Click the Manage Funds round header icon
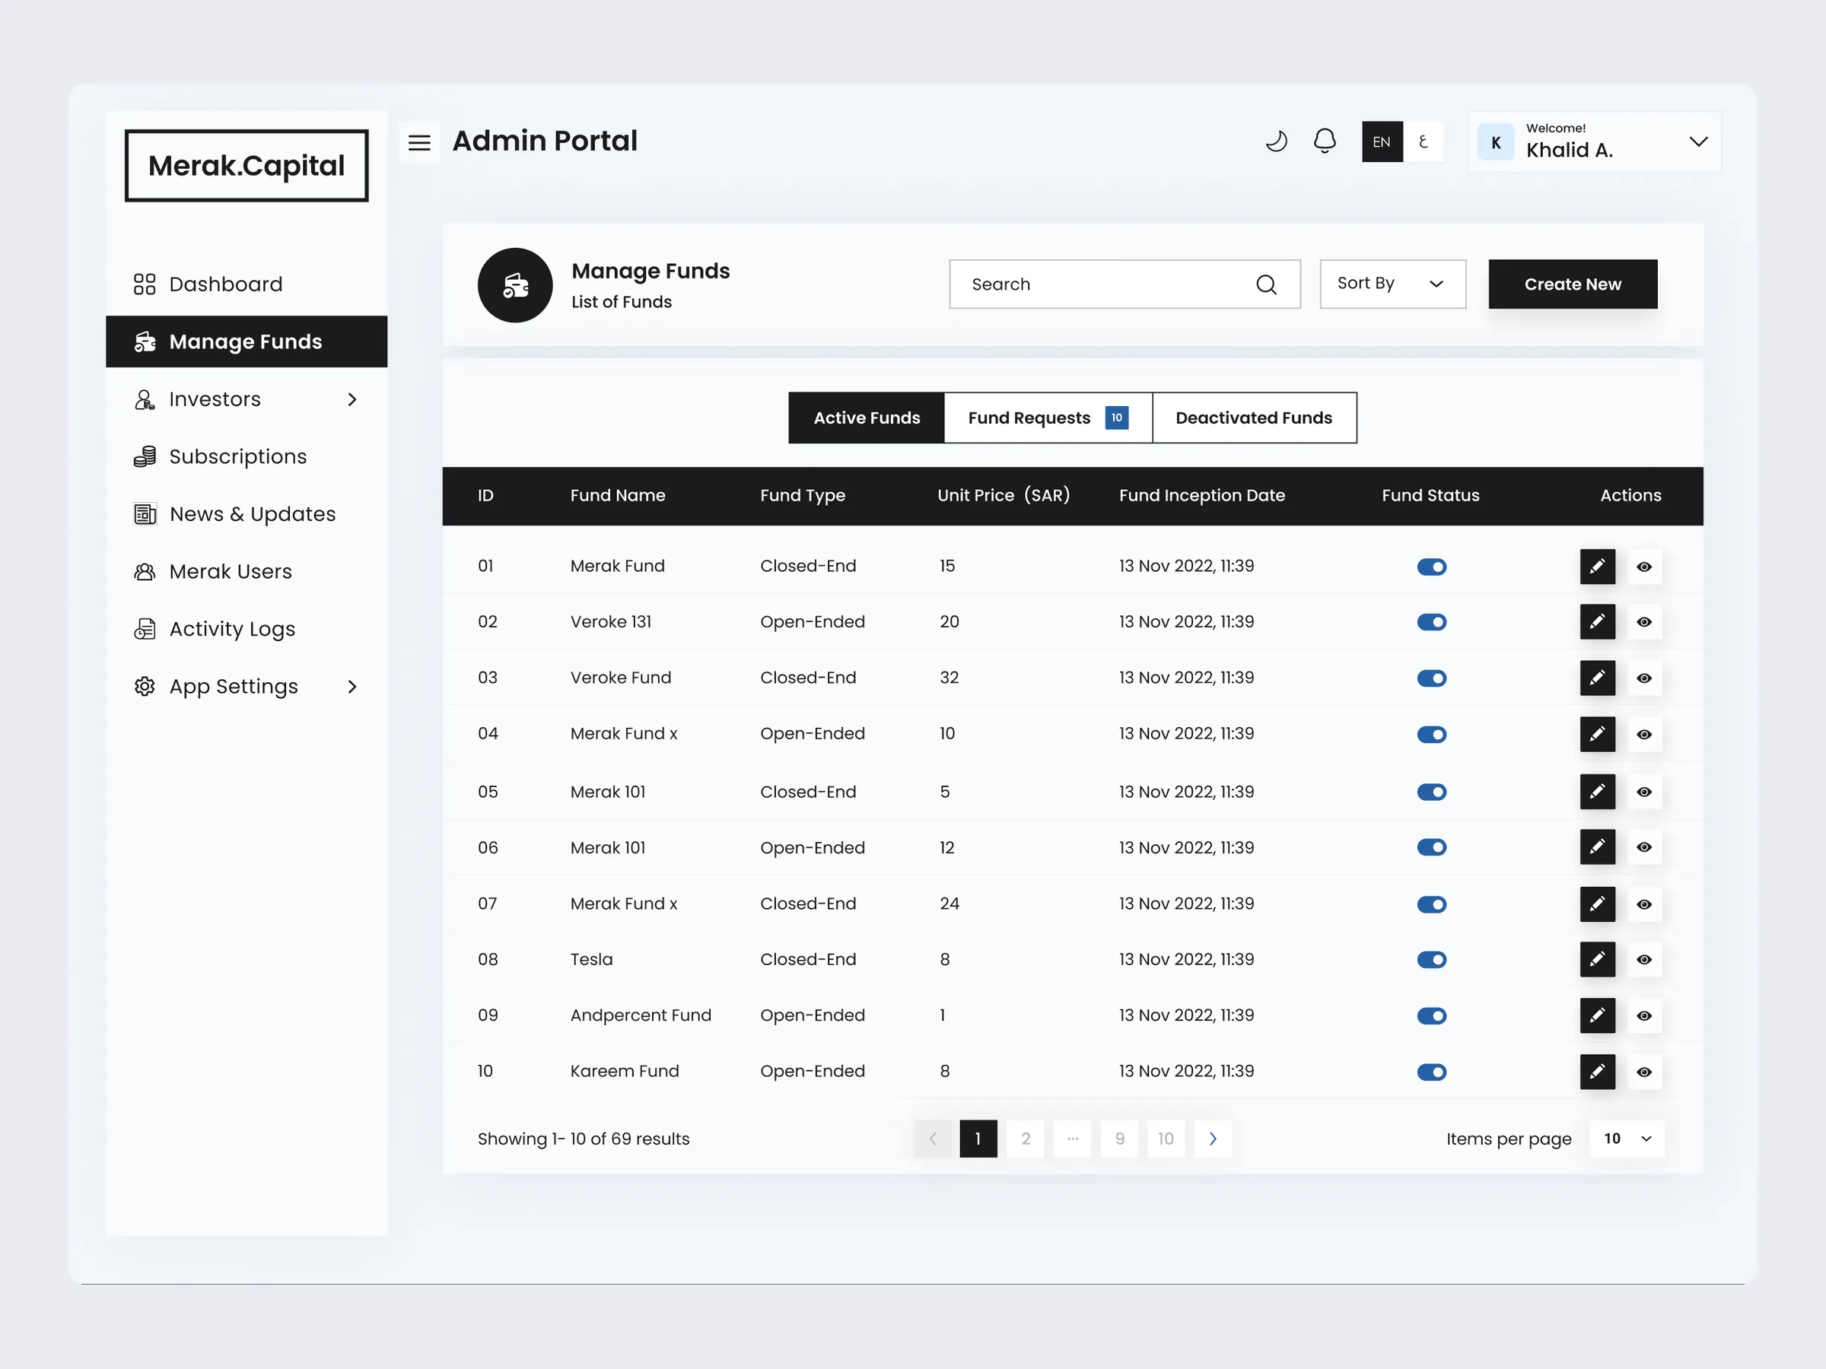Image resolution: width=1826 pixels, height=1369 pixels. pos(515,285)
